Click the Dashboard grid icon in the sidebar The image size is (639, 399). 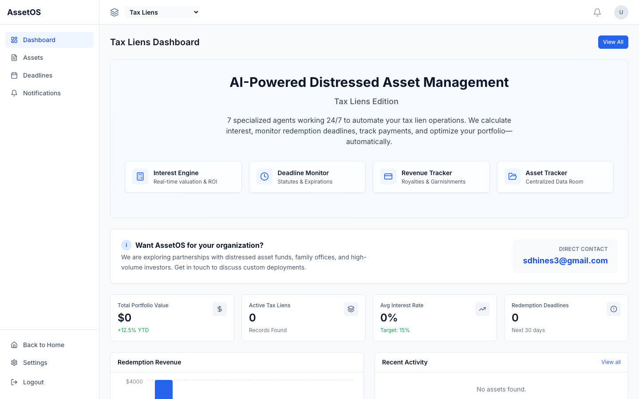tap(14, 40)
